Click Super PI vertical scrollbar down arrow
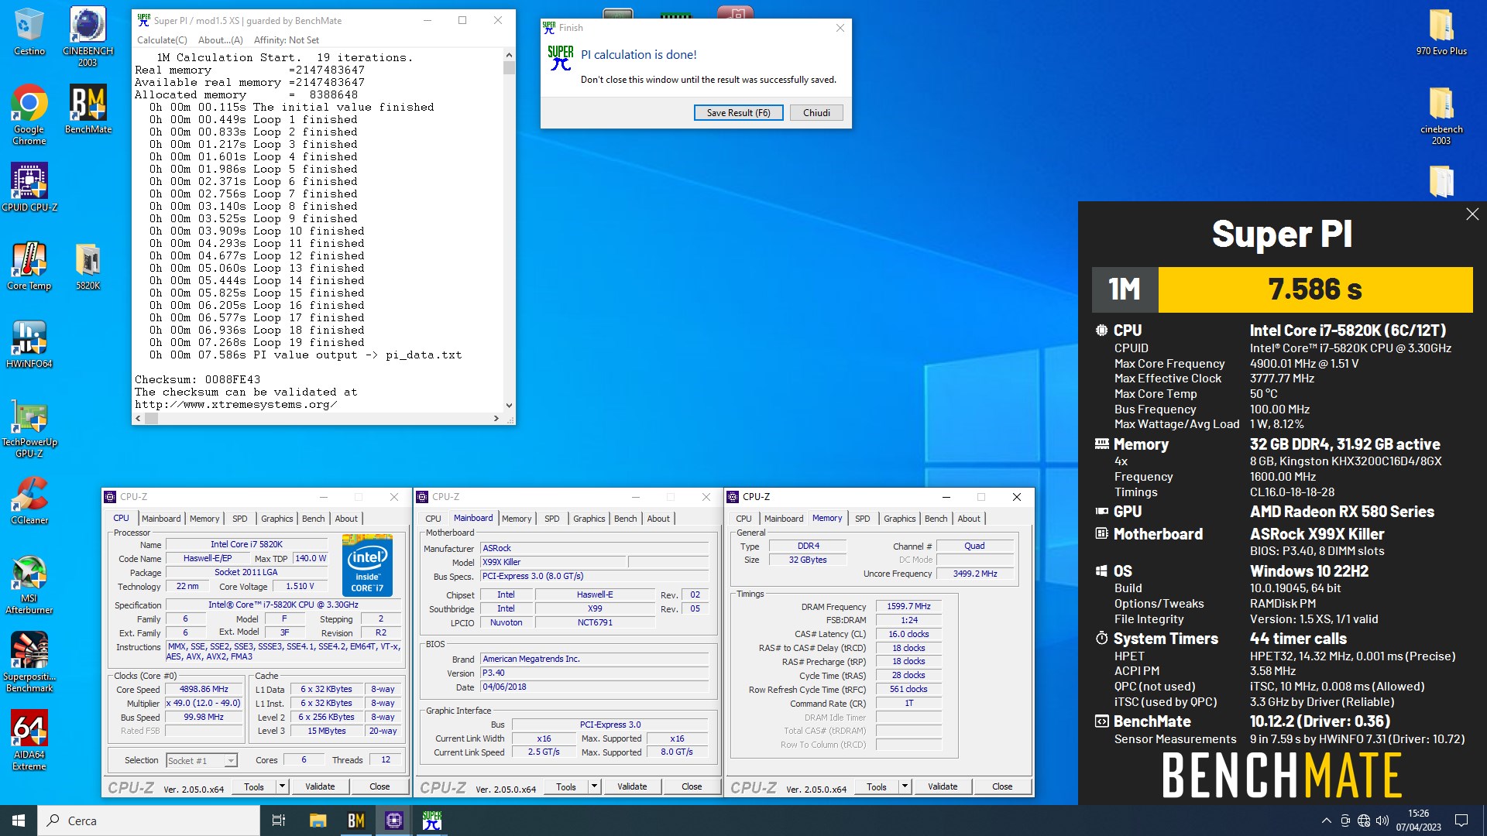Viewport: 1487px width, 836px height. coord(509,406)
